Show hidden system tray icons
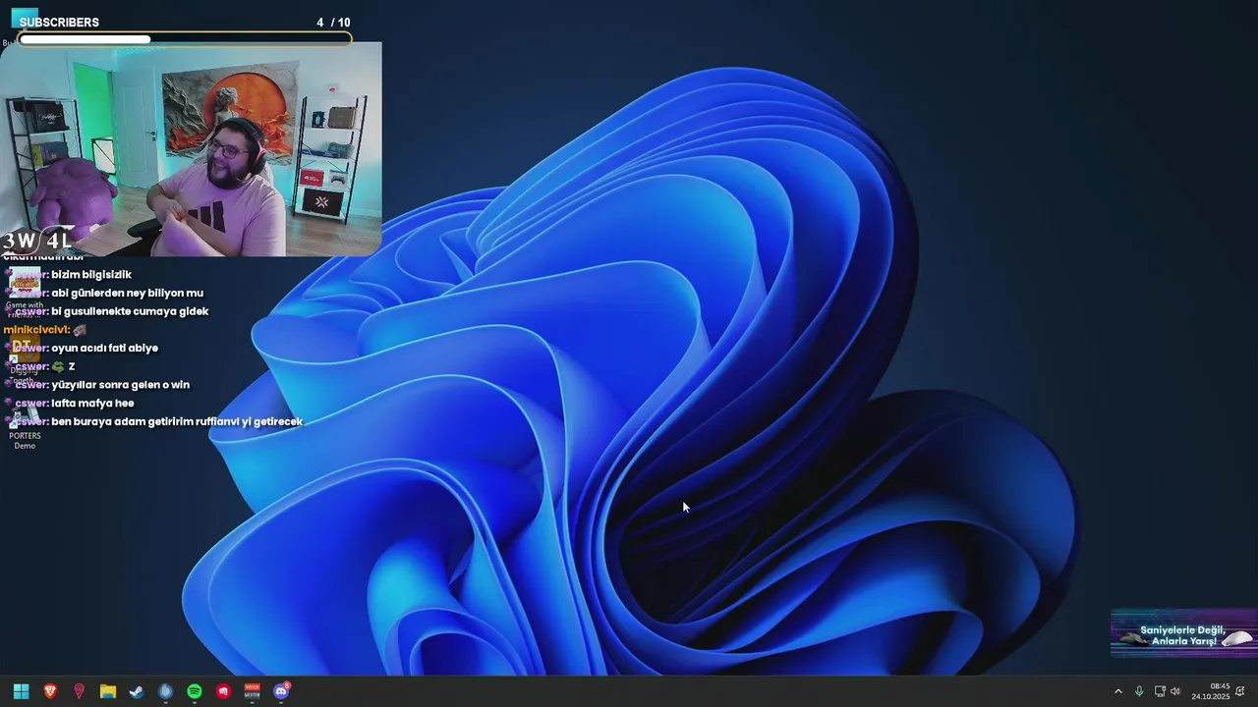Screen dimensions: 1258x707 coord(1117,691)
